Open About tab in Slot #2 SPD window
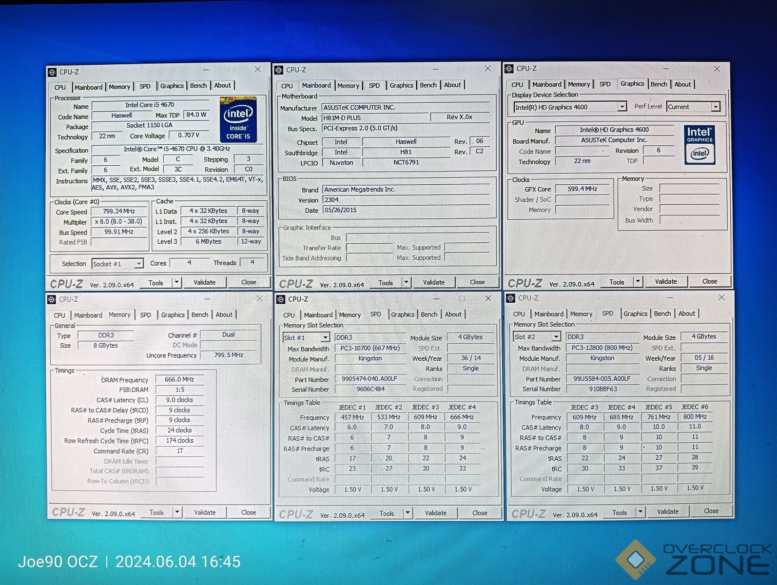 (687, 313)
